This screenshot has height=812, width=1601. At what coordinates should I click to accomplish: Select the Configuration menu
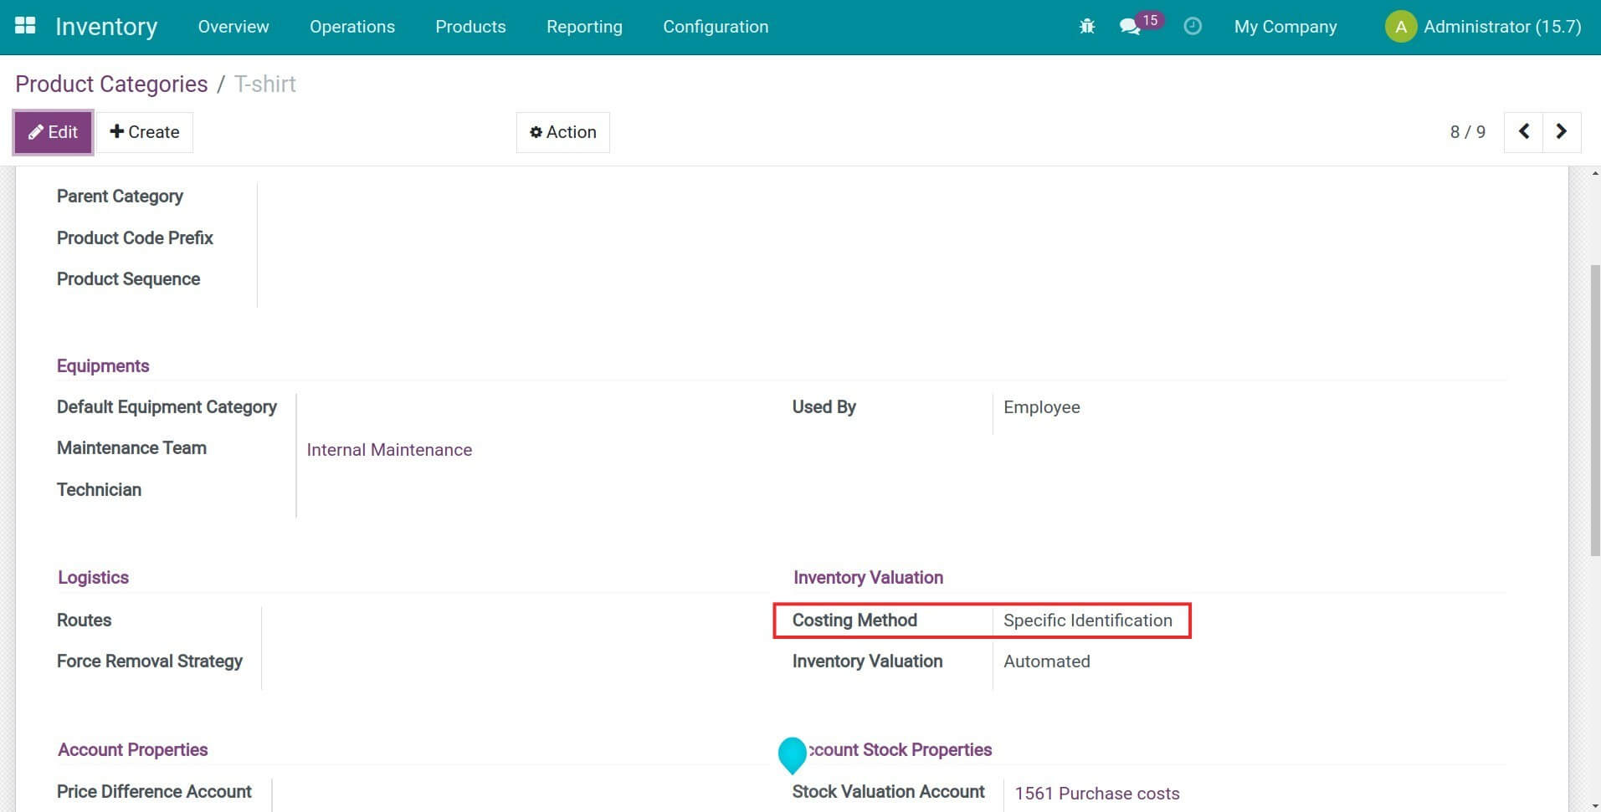715,26
